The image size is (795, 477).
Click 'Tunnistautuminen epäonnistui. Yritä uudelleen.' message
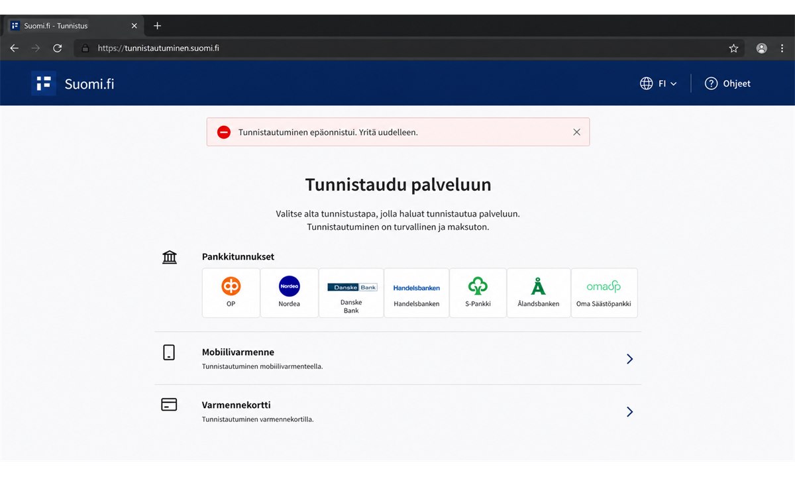click(328, 132)
